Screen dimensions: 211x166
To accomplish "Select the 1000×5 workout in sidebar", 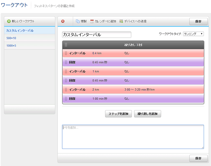I will 11,46.
